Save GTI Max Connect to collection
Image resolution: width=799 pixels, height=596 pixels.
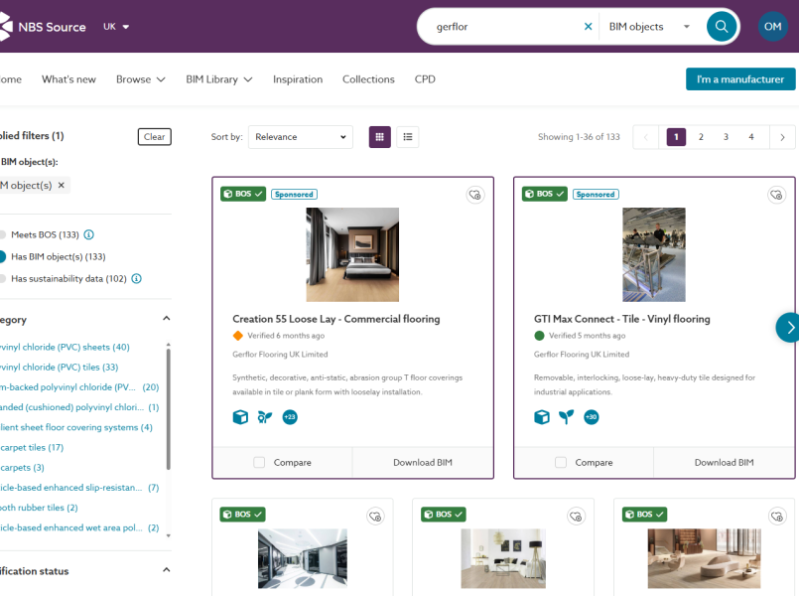pos(776,195)
